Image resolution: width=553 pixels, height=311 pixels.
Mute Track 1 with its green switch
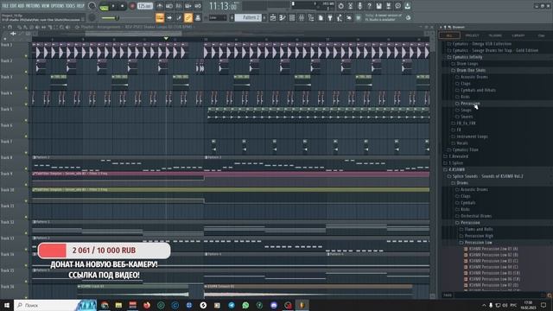26,55
